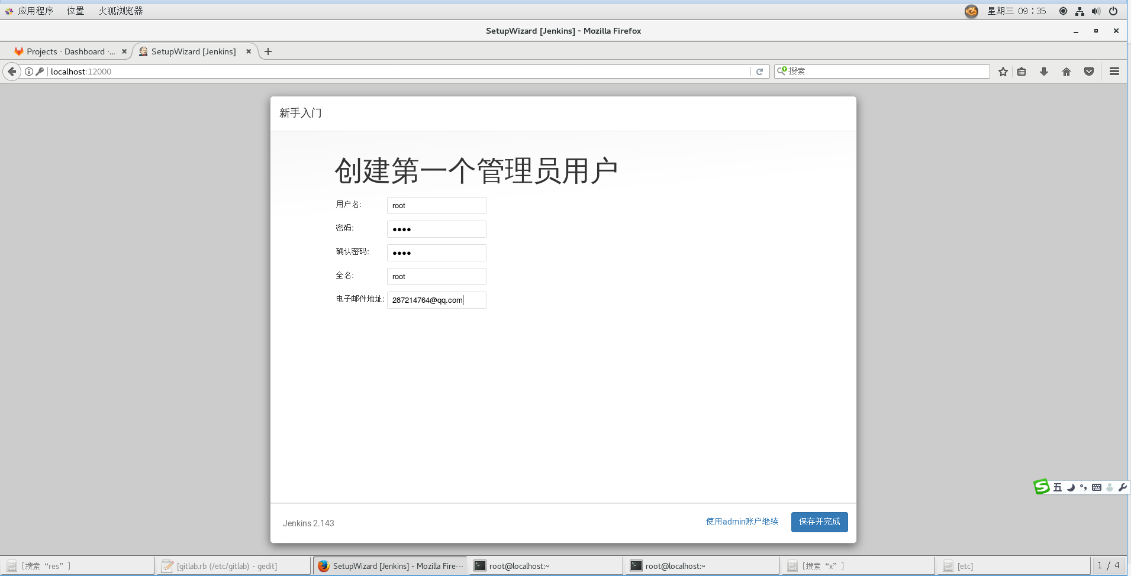Open the downloads arrow icon

1044,72
